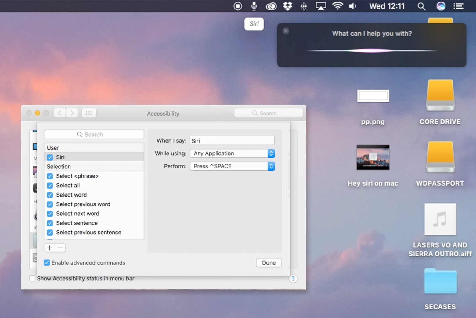
Task: Toggle the Select all command checkbox
Action: pyautogui.click(x=50, y=186)
